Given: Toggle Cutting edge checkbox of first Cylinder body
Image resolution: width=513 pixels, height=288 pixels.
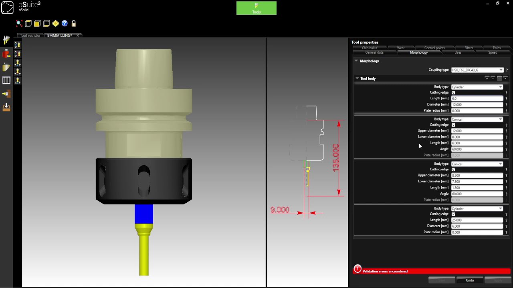Looking at the screenshot, I should click(x=453, y=92).
